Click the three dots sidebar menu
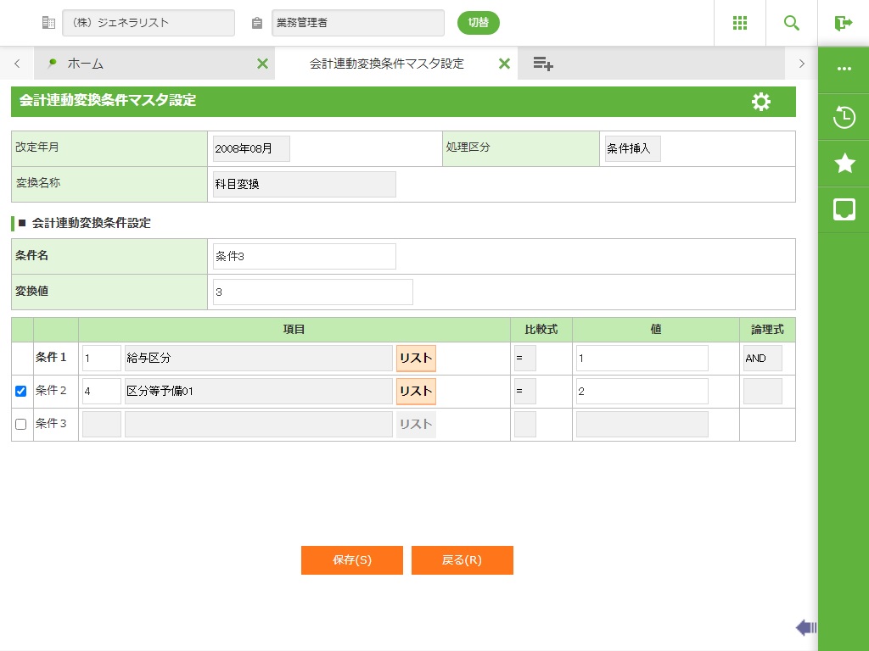The image size is (869, 651). coord(844,69)
